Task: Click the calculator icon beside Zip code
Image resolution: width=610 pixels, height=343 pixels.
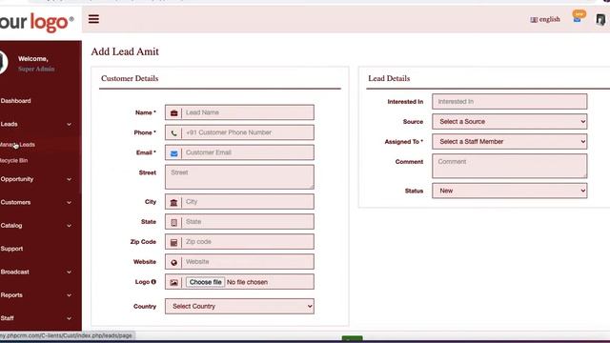Action: (173, 242)
